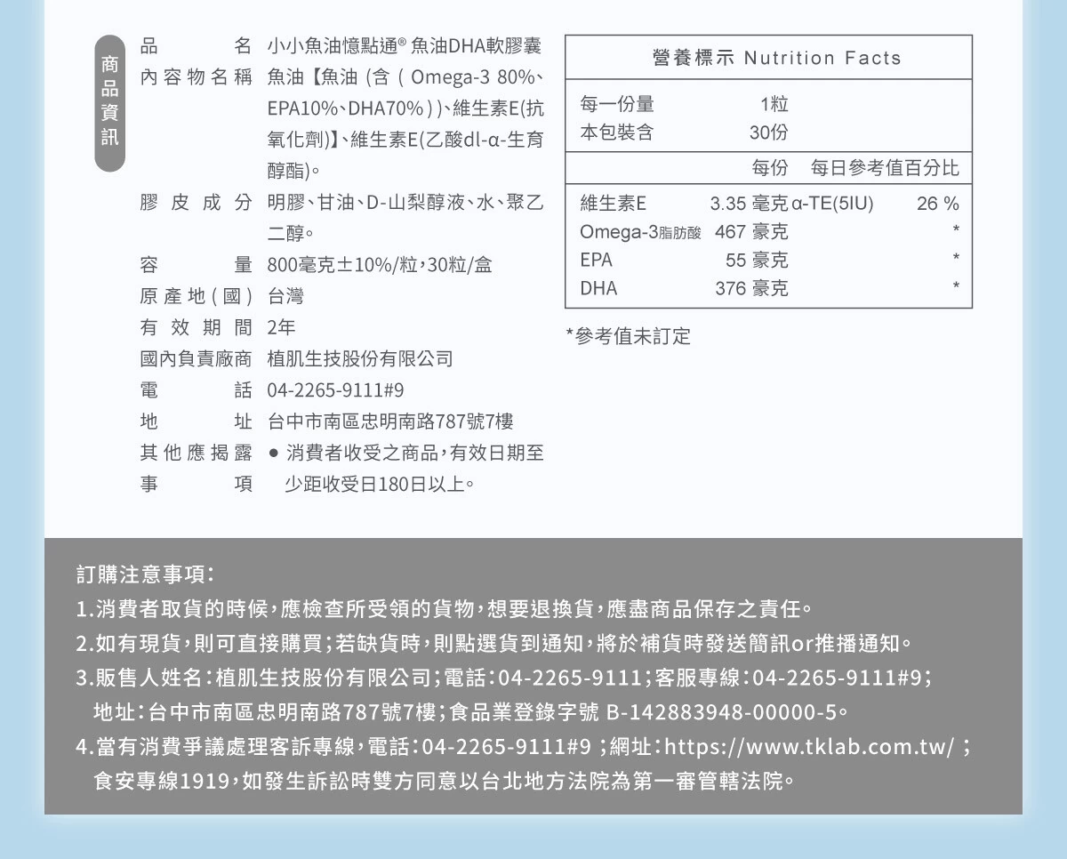
Task: Click 販售人姓名 in note 3
Action: click(x=149, y=678)
